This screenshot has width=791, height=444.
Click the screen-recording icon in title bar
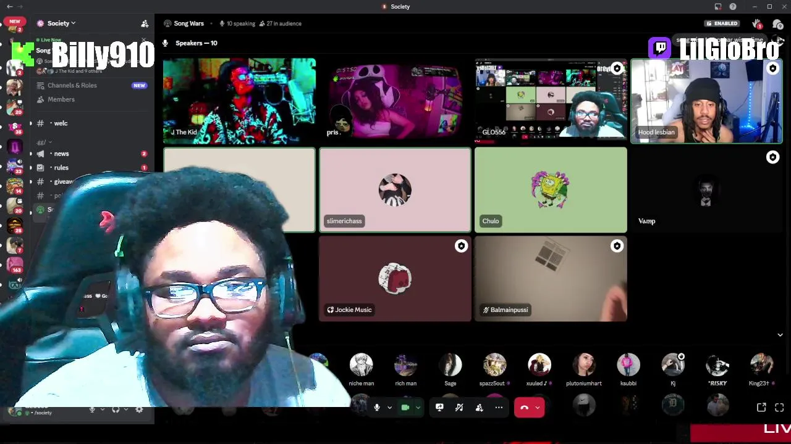[x=718, y=6]
